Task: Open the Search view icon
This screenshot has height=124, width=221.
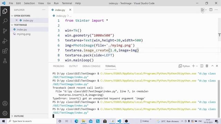Action: (5, 21)
